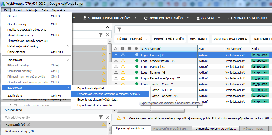Viewport: 272px width, 135px height.
Task: Click the status dot column header icon
Action: click(x=136, y=49)
